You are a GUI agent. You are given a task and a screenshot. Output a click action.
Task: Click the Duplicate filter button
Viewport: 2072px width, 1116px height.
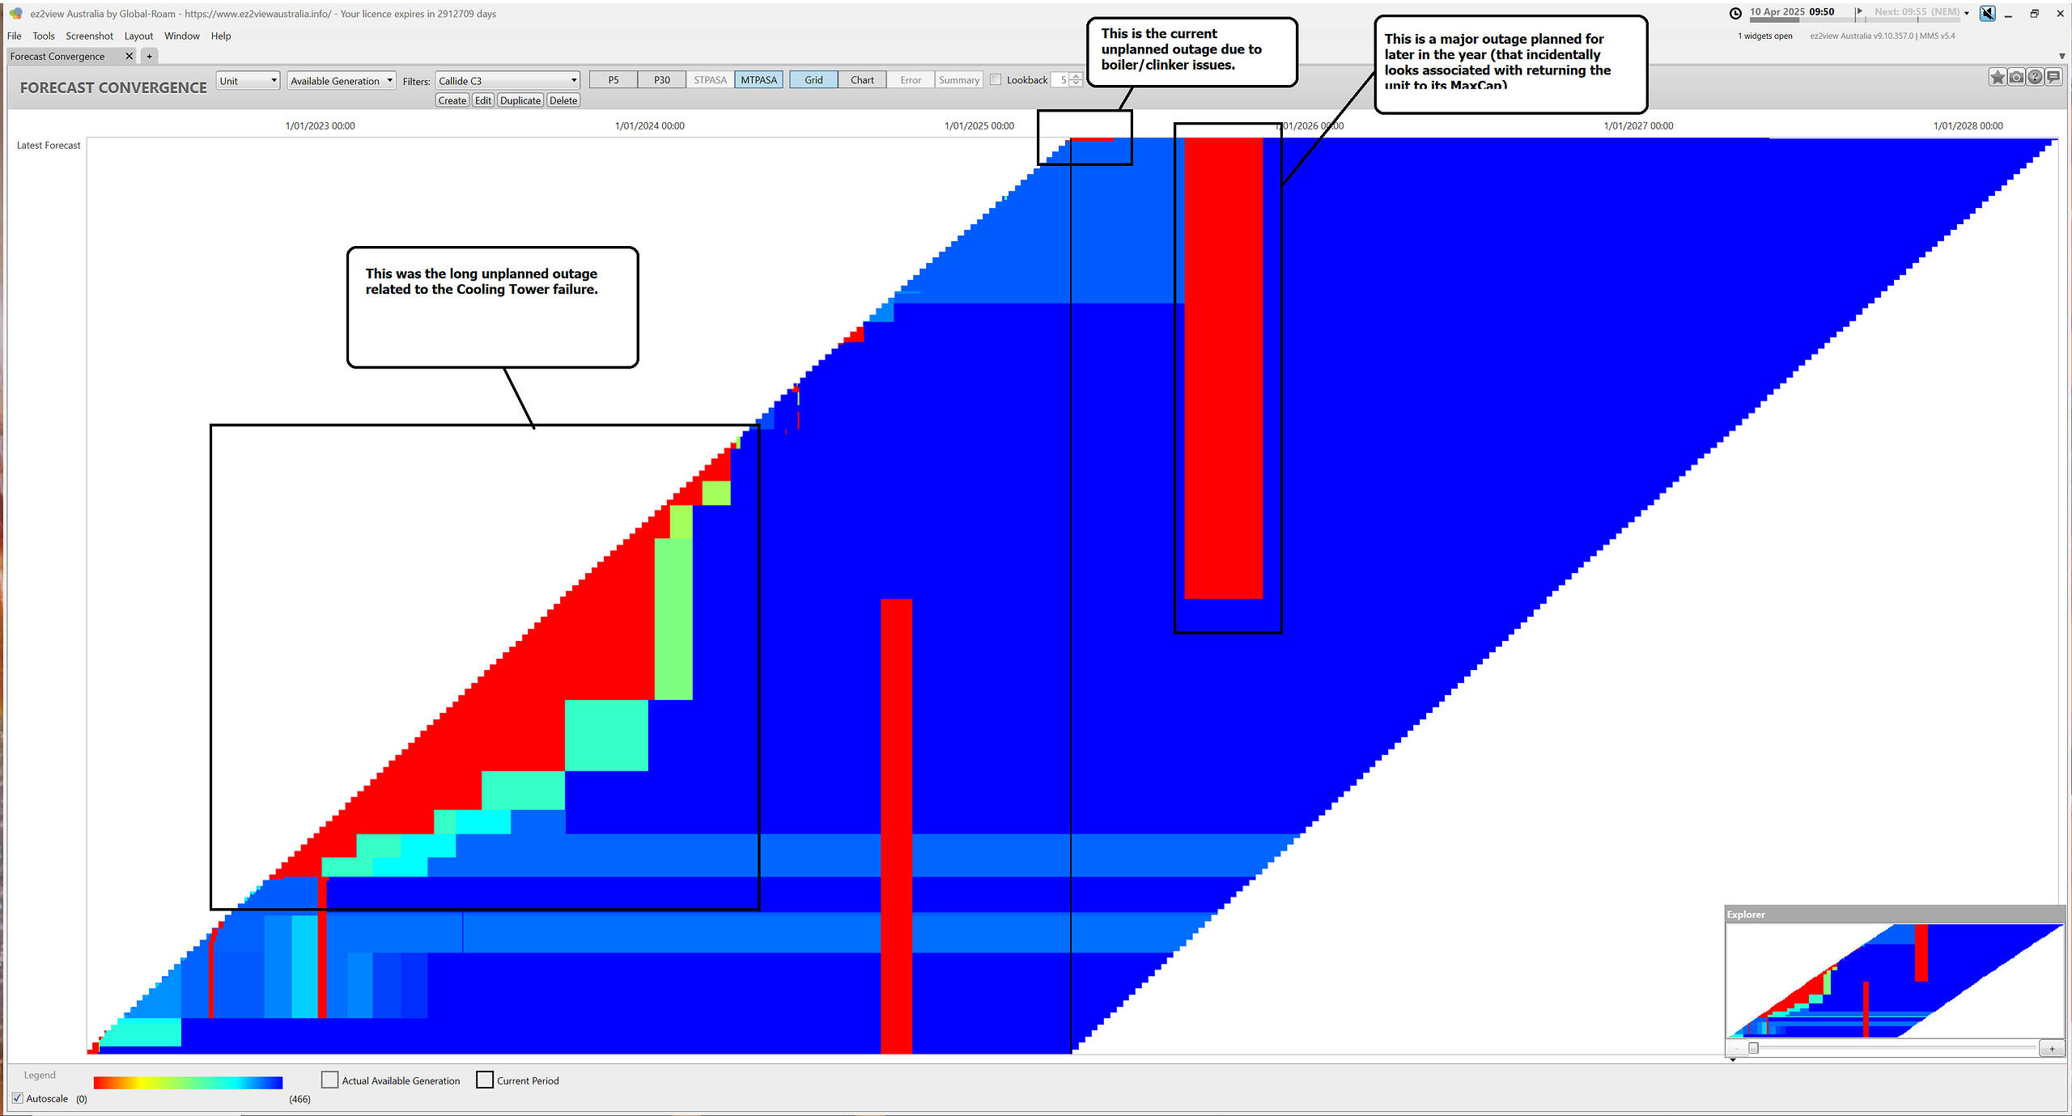pyautogui.click(x=520, y=100)
